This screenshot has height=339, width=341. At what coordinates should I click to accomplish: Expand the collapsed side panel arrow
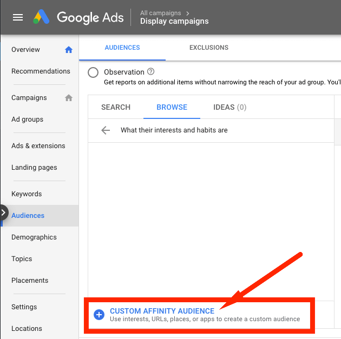(4, 212)
